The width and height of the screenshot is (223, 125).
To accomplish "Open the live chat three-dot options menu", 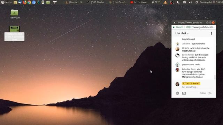I will coord(212,33).
